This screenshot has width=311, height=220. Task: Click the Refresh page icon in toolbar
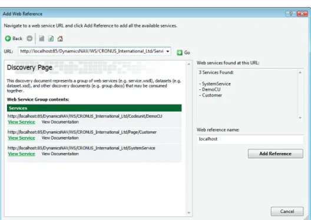click(x=51, y=38)
